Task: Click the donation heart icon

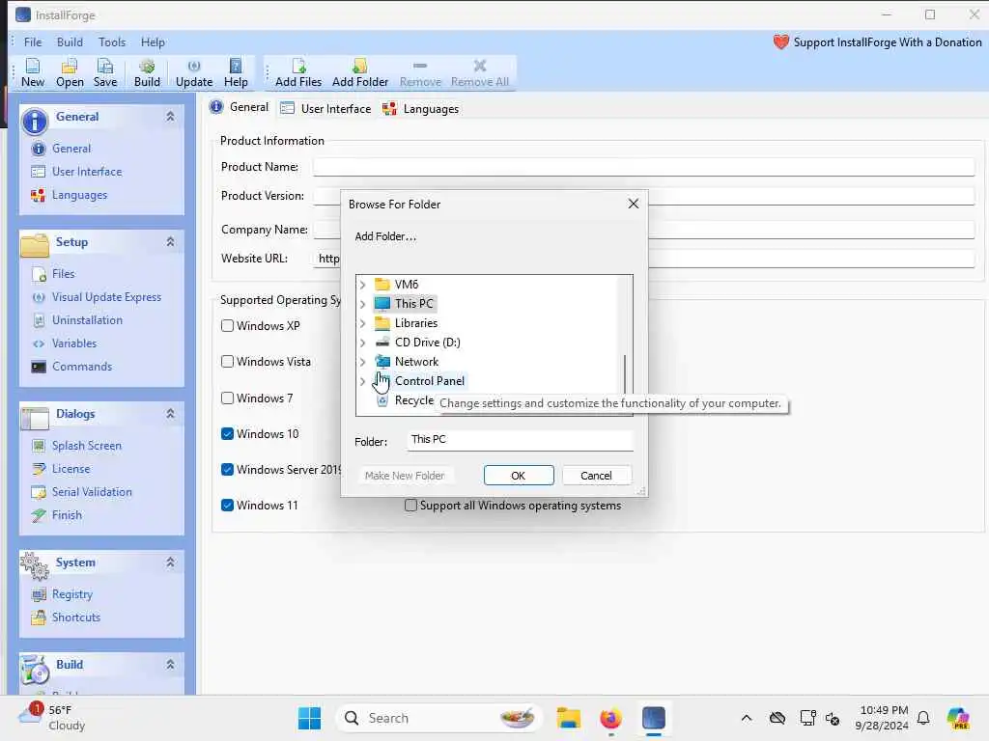Action: click(780, 42)
